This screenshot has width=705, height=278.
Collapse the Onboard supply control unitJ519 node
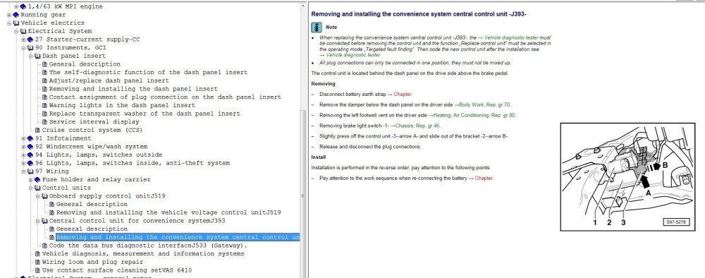tap(38, 196)
